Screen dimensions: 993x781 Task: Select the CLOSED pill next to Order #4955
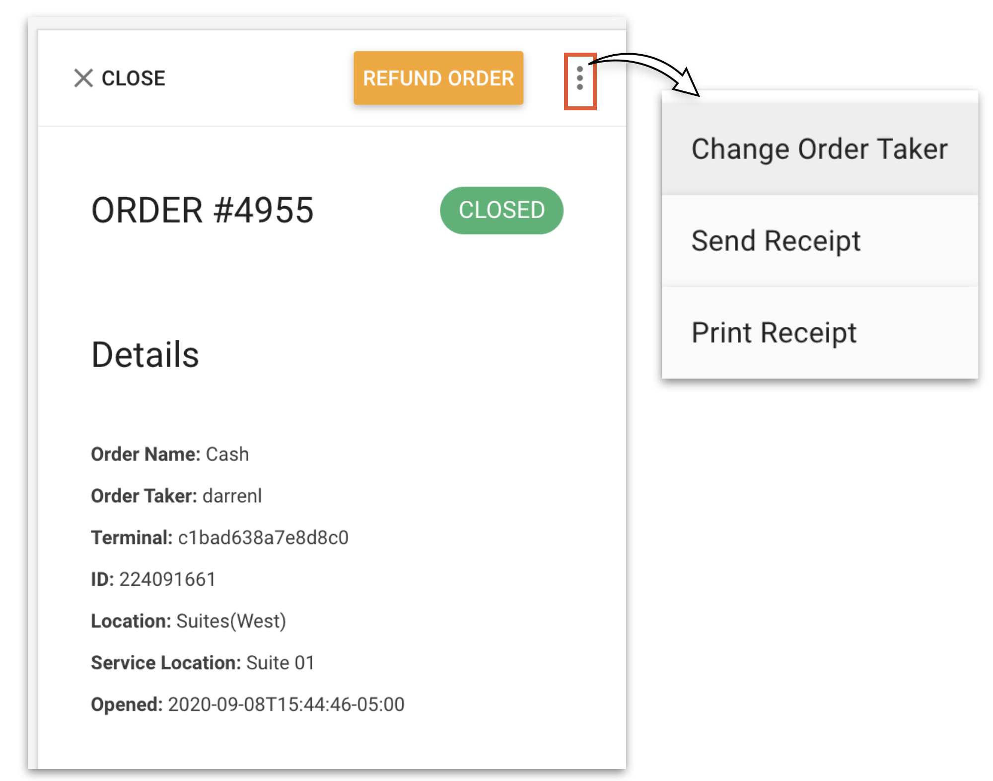(501, 210)
